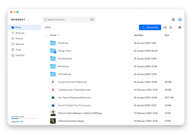Switch to grid view icon
This screenshot has height=135, width=192.
(180, 27)
